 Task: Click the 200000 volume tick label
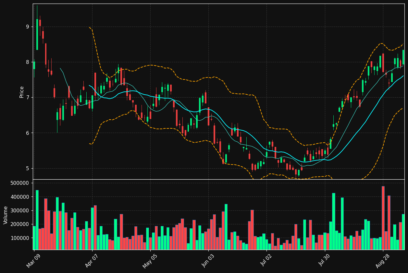click(x=20, y=224)
